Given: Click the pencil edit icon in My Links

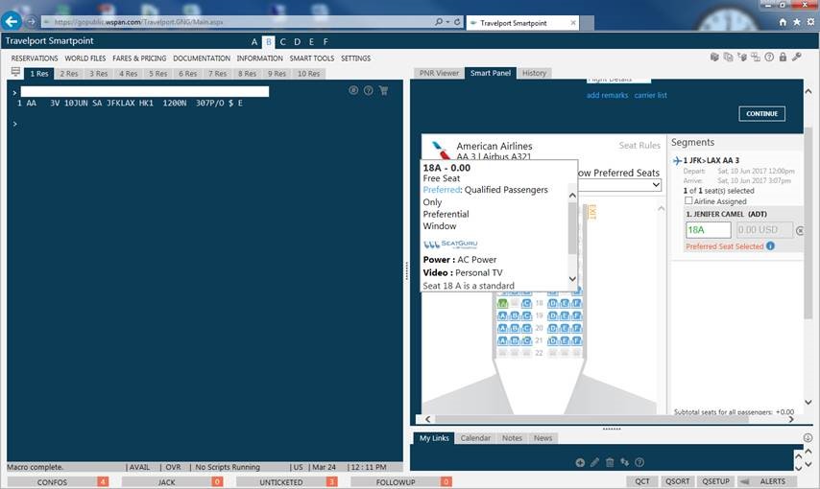Looking at the screenshot, I should (594, 462).
